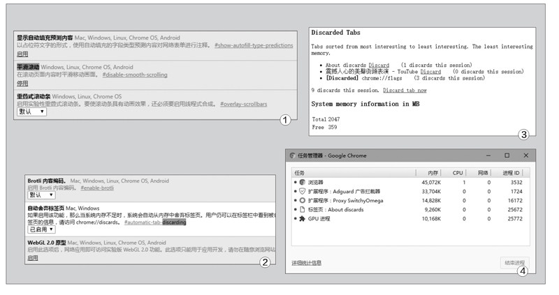Click the GPU process puzzle icon
Viewport: 559px width, 295px height.
click(x=303, y=218)
